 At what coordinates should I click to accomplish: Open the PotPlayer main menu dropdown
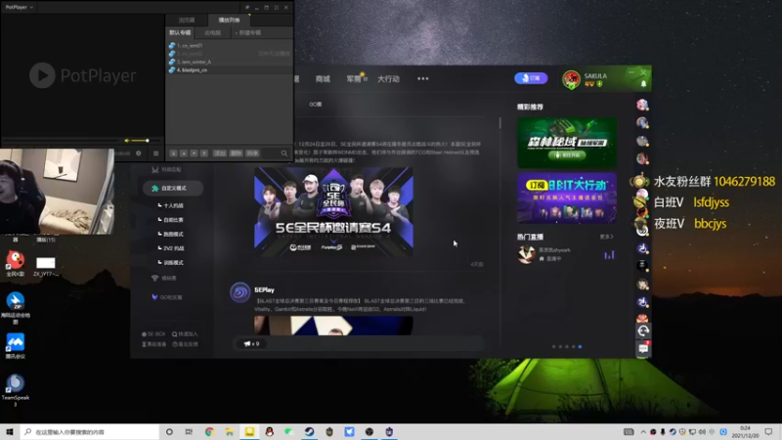[19, 7]
